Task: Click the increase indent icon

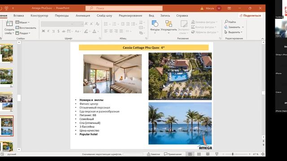Action: pyautogui.click(x=128, y=24)
